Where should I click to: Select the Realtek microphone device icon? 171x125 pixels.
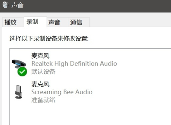(x=19, y=64)
